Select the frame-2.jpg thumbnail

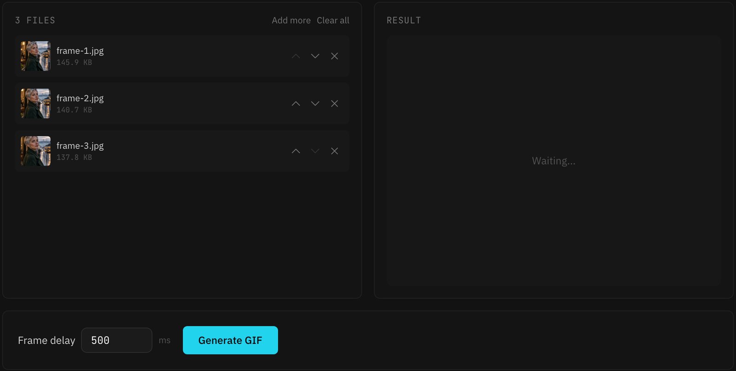point(36,104)
